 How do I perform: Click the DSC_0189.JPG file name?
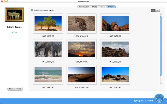115,36
